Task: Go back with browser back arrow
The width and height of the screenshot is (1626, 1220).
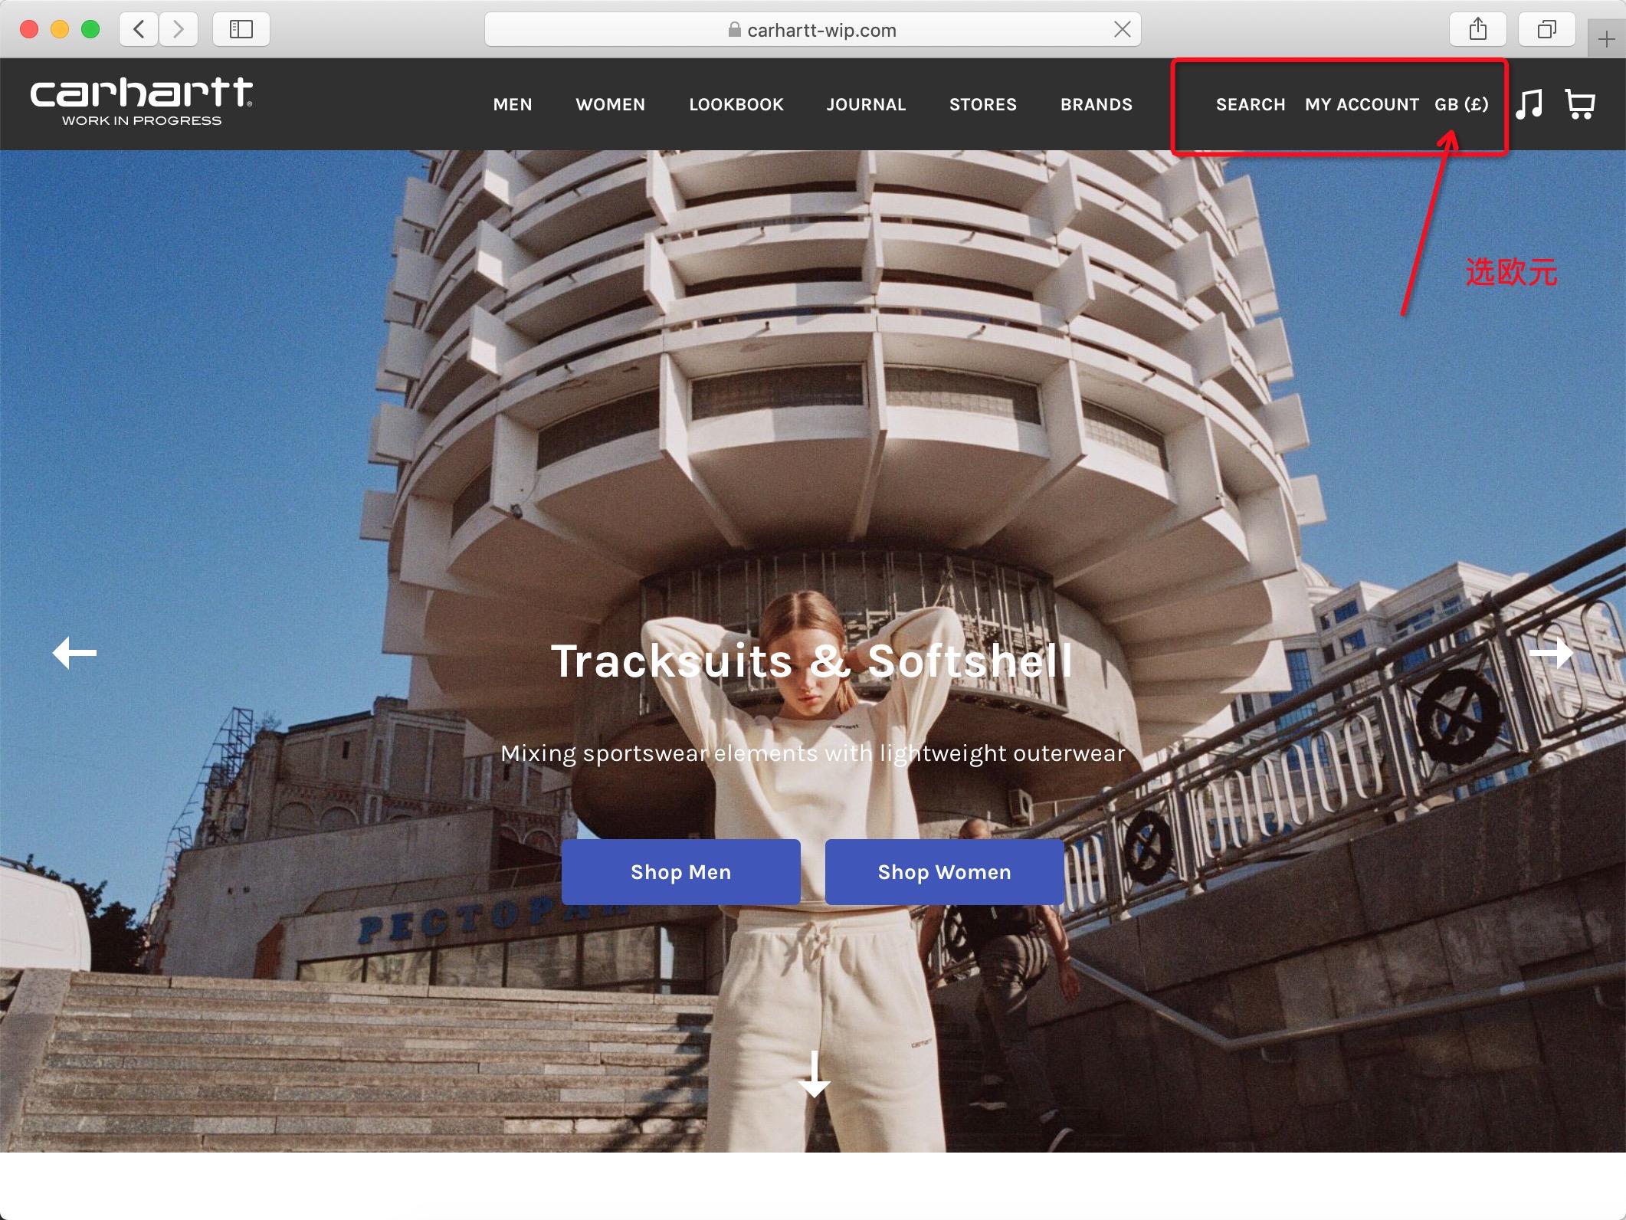Action: pos(139,30)
